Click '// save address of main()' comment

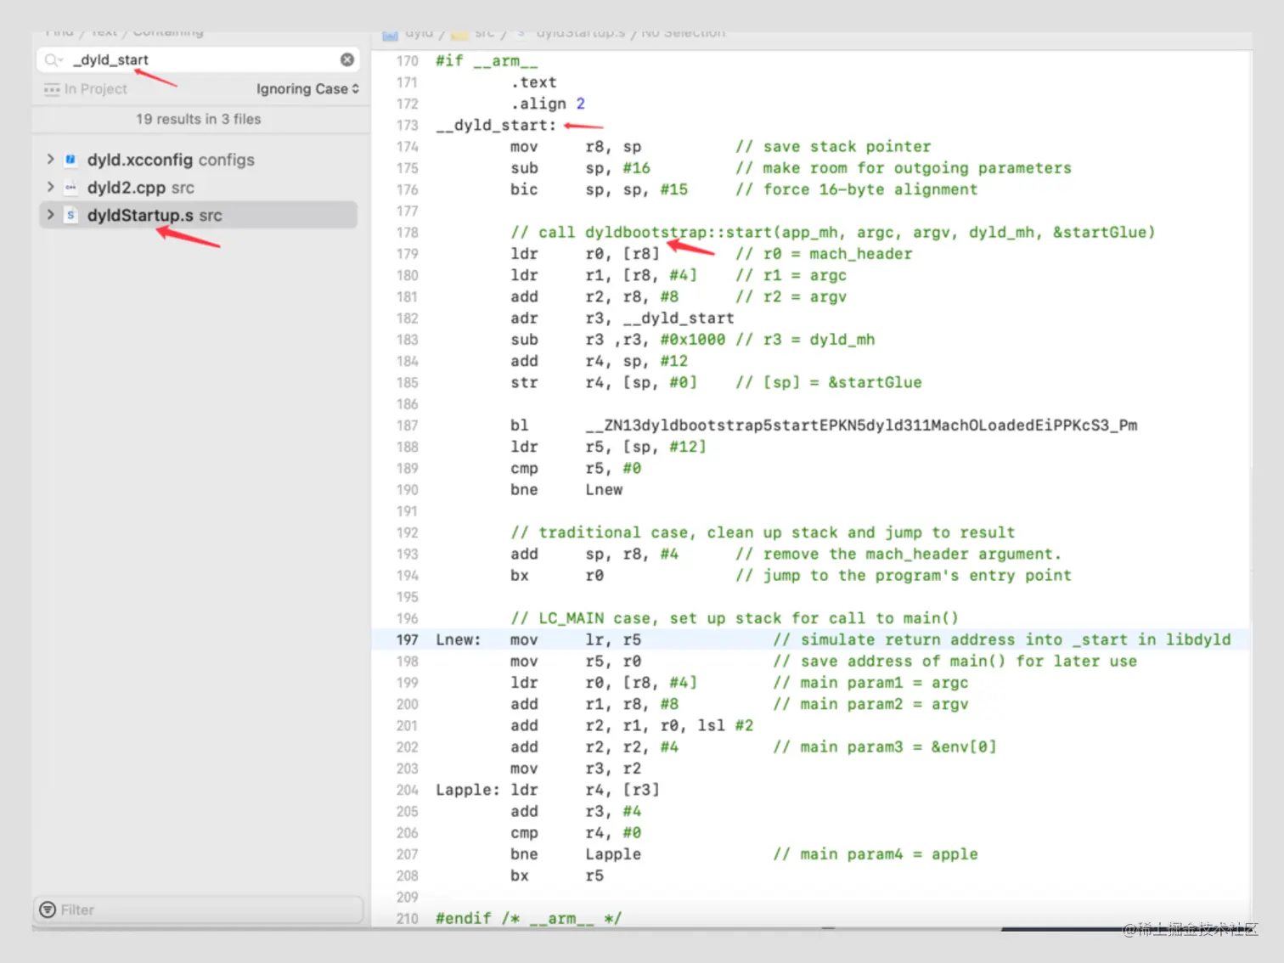(x=955, y=662)
